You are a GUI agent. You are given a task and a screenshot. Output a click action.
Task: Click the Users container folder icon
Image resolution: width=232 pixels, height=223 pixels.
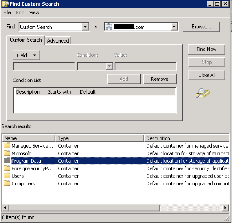click(x=7, y=176)
